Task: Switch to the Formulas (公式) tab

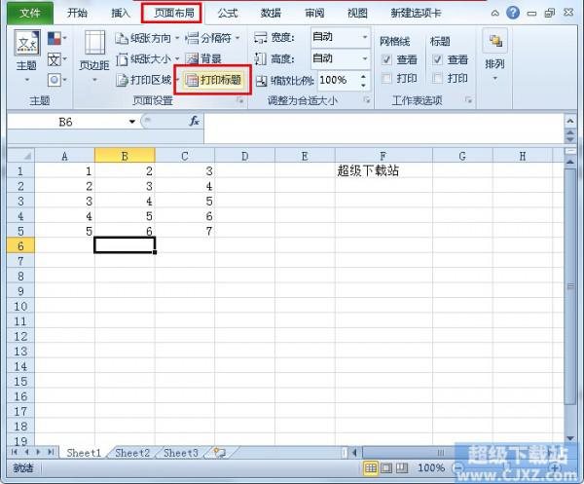Action: pyautogui.click(x=228, y=14)
